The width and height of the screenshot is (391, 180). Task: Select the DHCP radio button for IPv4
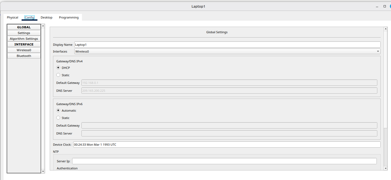tap(58, 68)
